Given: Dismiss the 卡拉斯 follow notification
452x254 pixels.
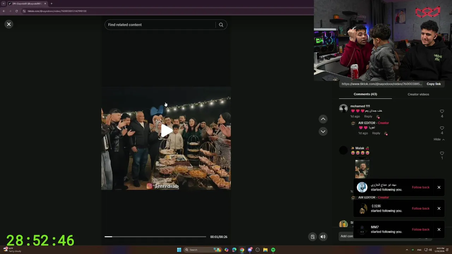Looking at the screenshot, I should coord(439,208).
